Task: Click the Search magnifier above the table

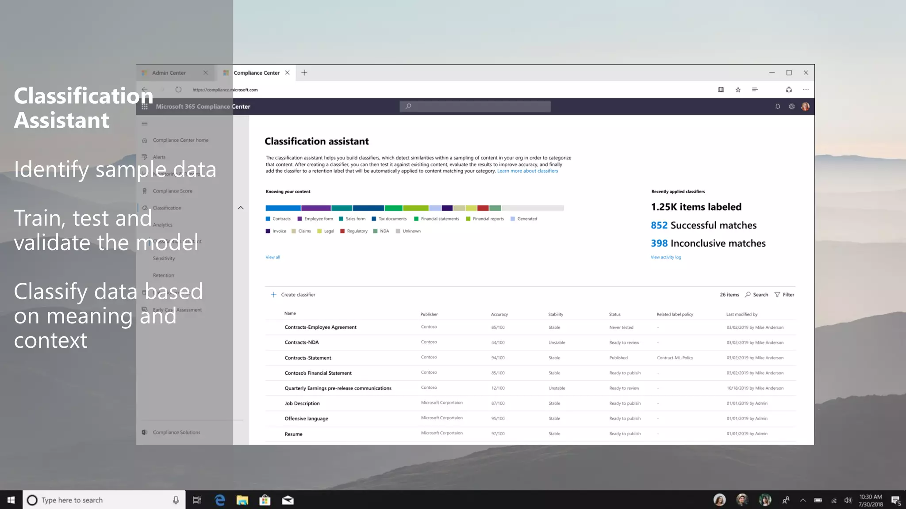Action: point(748,295)
